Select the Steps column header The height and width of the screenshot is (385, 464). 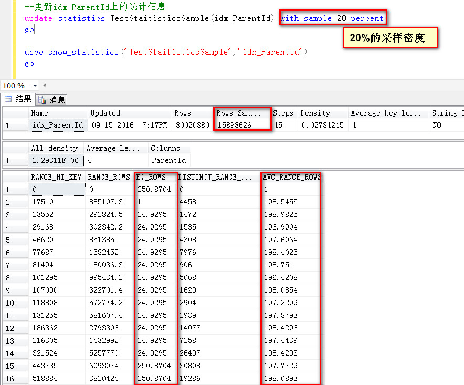click(284, 113)
